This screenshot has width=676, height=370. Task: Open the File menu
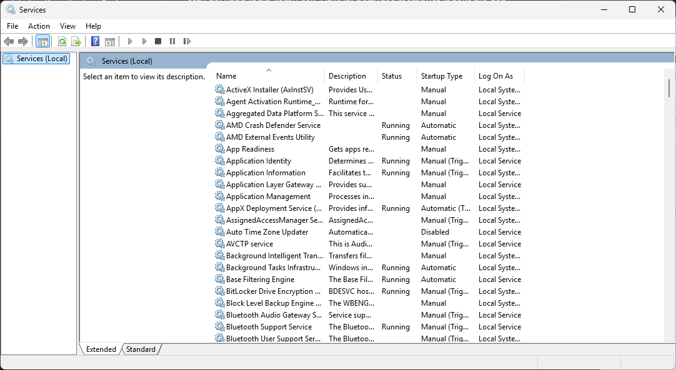coord(12,26)
